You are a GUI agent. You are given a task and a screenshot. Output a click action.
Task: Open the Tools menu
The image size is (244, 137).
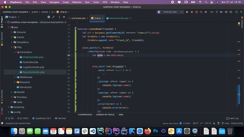(96, 2)
